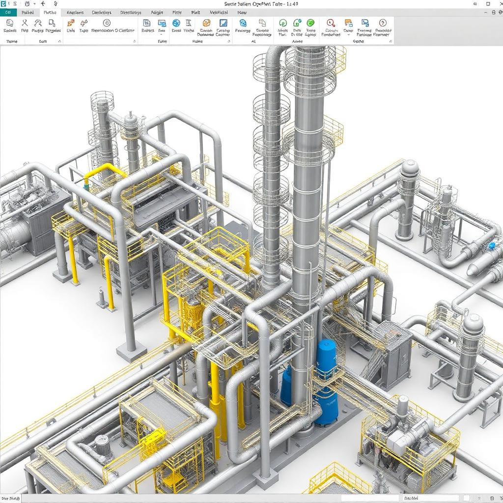Click the orange spiral ribbon icon
Screen dimensions: 503x503
click(207, 23)
